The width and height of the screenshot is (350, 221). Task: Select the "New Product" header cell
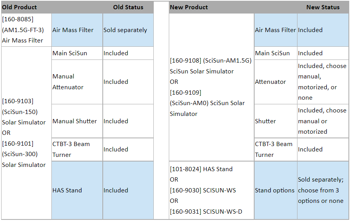pos(189,7)
